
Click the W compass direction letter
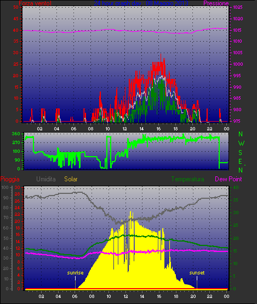click(241, 144)
